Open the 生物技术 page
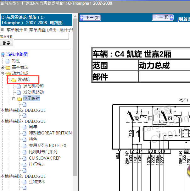This screenshot has width=190, height=191. (37, 182)
